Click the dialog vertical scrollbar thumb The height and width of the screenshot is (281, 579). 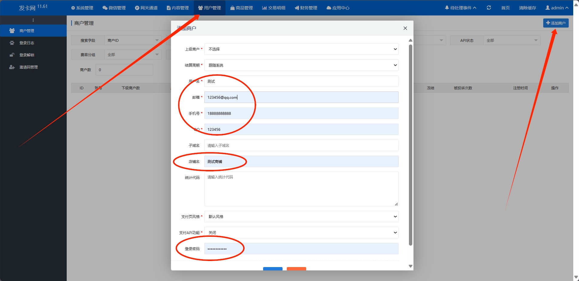(410, 145)
